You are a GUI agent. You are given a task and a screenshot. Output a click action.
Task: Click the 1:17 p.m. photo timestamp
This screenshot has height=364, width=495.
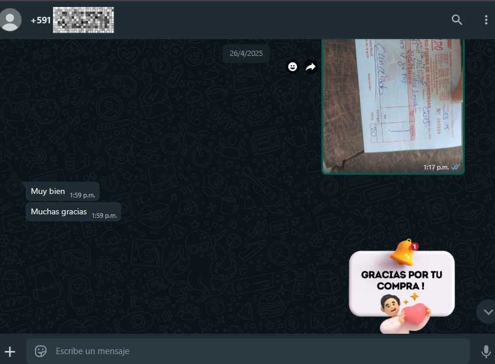click(436, 167)
